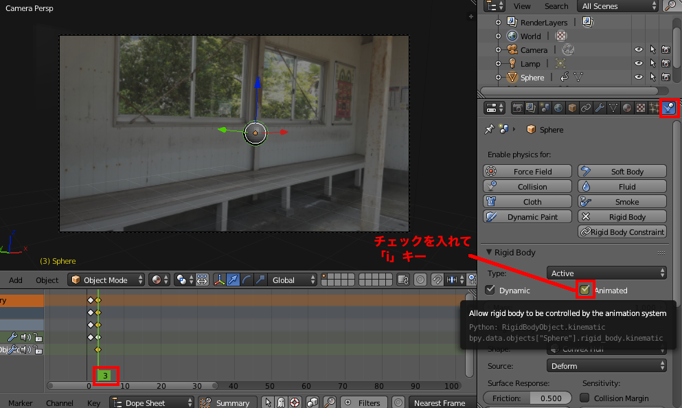This screenshot has height=408, width=682.
Task: Click the Dope Sheet only-selected arrow icon
Action: pos(268,403)
